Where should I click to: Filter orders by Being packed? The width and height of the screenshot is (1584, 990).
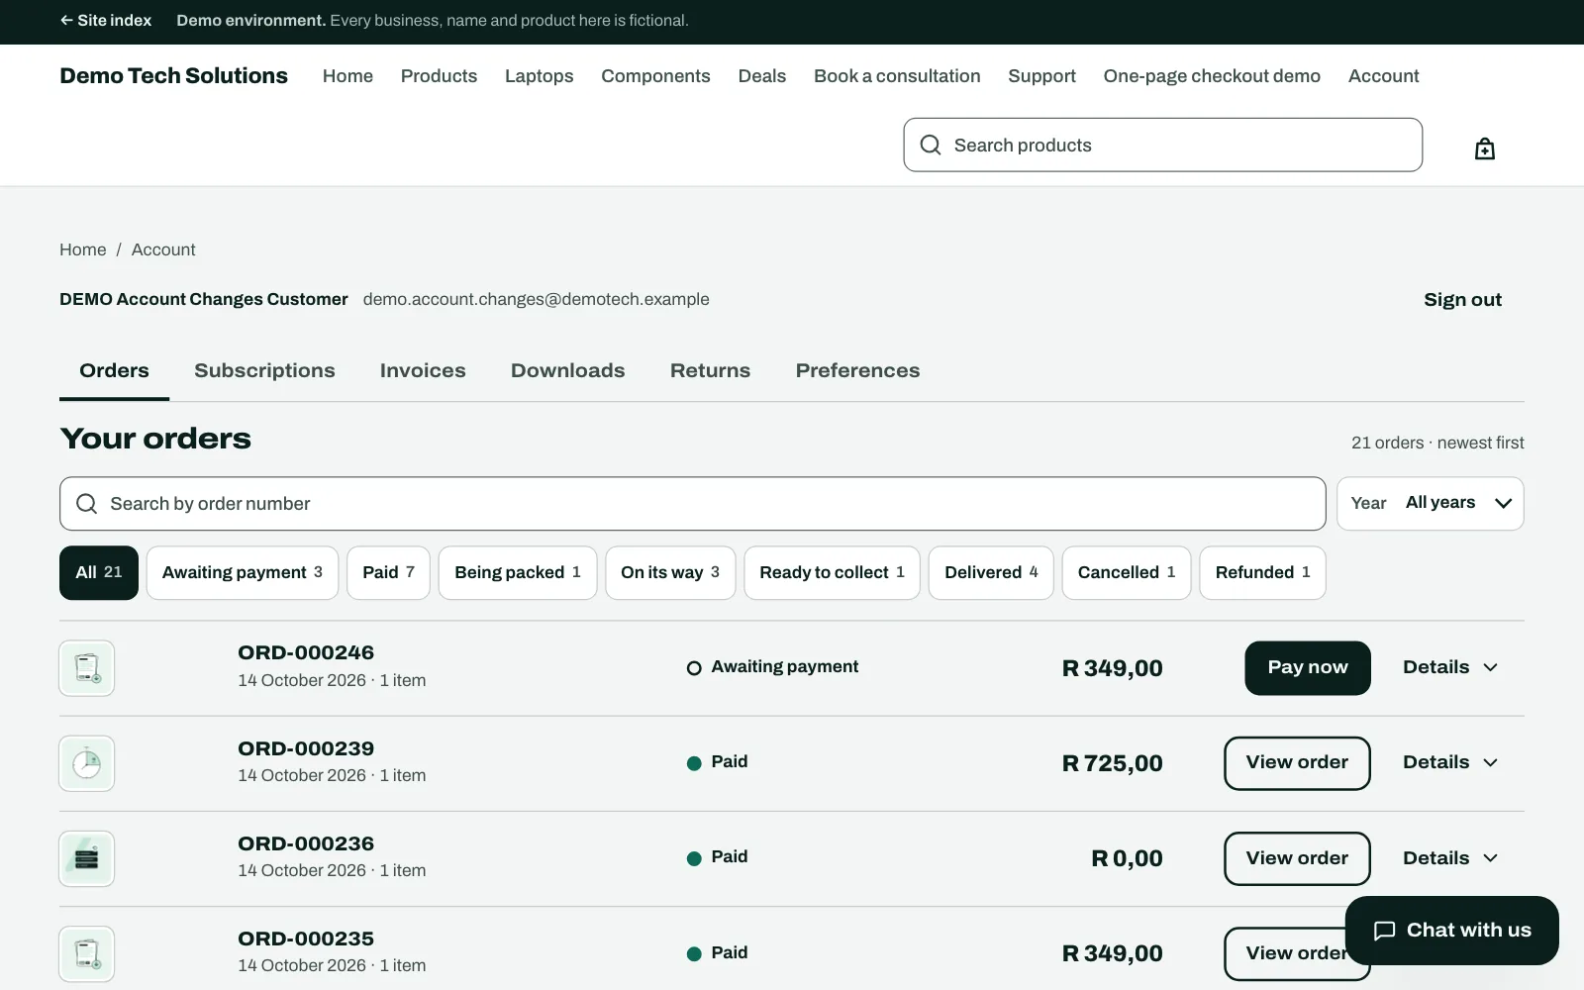click(518, 572)
